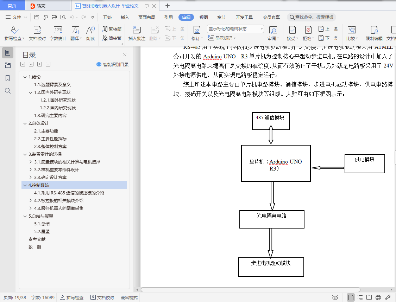The height and width of the screenshot is (302, 396).
Task: Switch to page layout view in status bar
Action: point(351,297)
